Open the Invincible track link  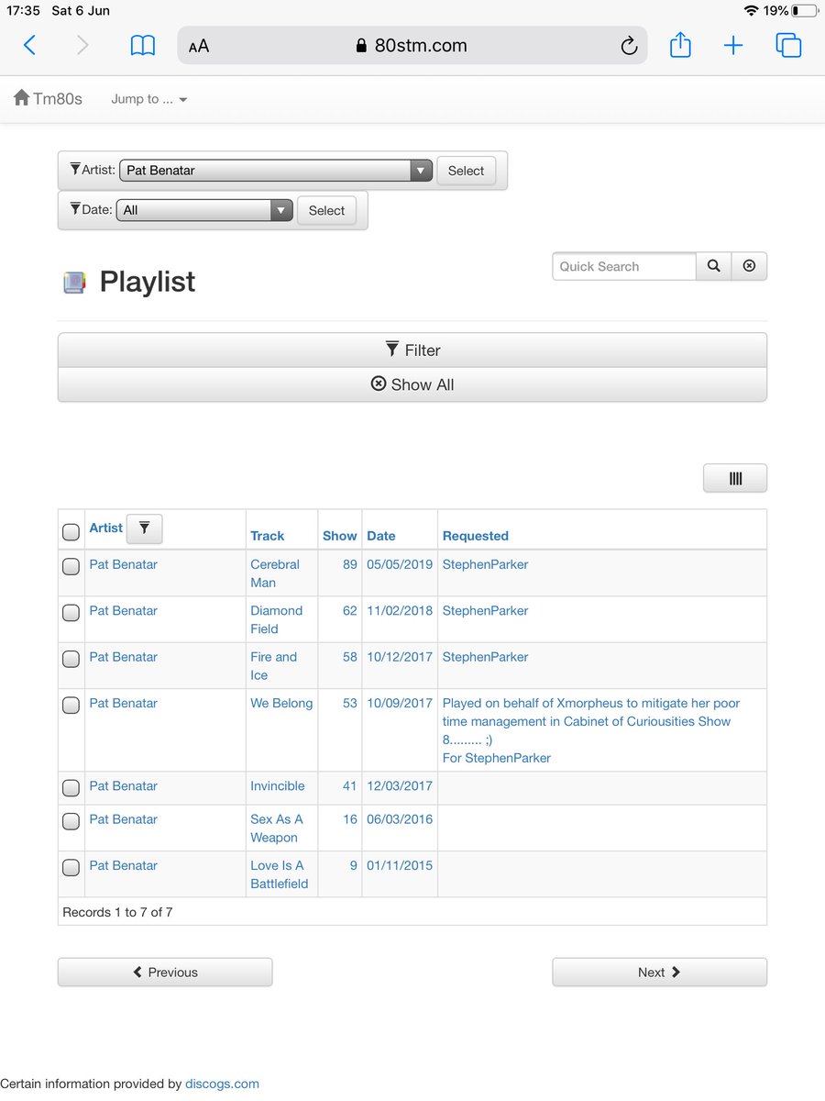pos(278,785)
